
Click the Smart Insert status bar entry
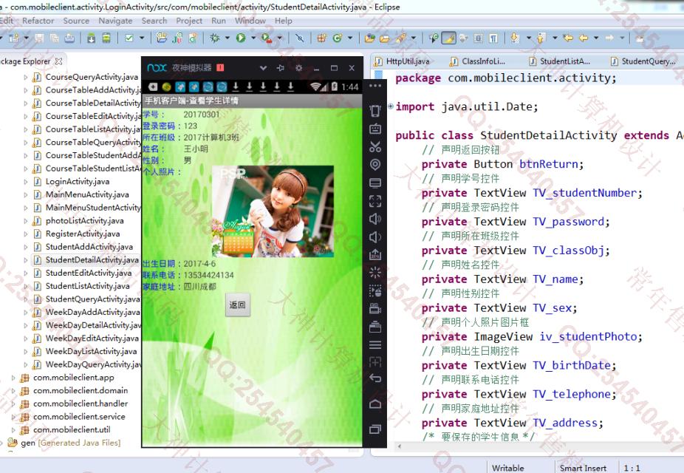pos(583,469)
